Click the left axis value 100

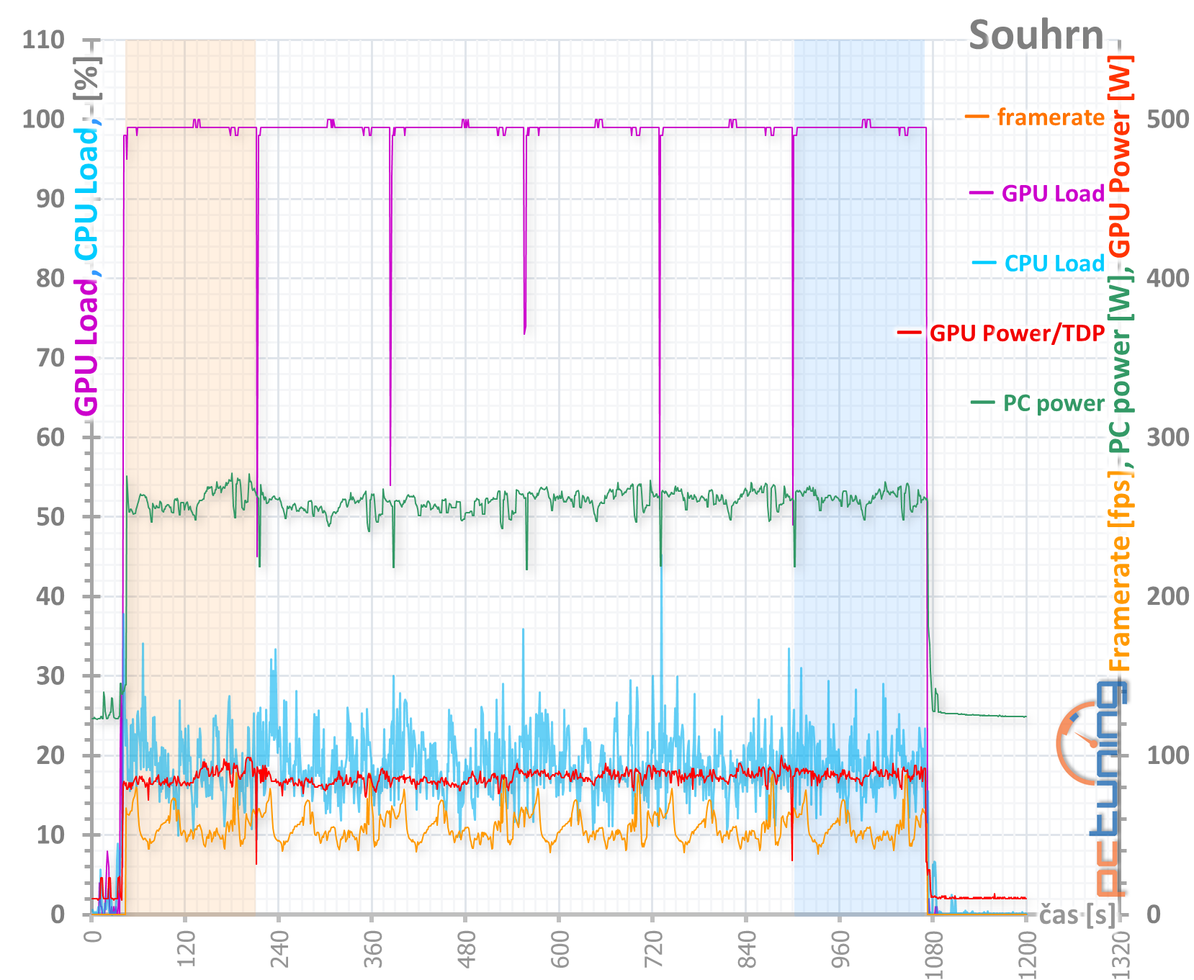click(x=43, y=119)
